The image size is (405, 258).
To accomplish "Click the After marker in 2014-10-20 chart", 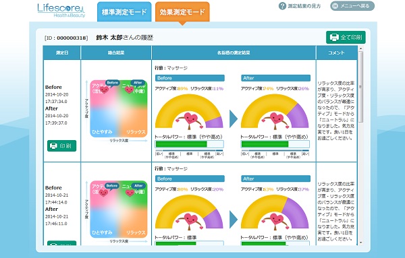I will tap(138, 83).
